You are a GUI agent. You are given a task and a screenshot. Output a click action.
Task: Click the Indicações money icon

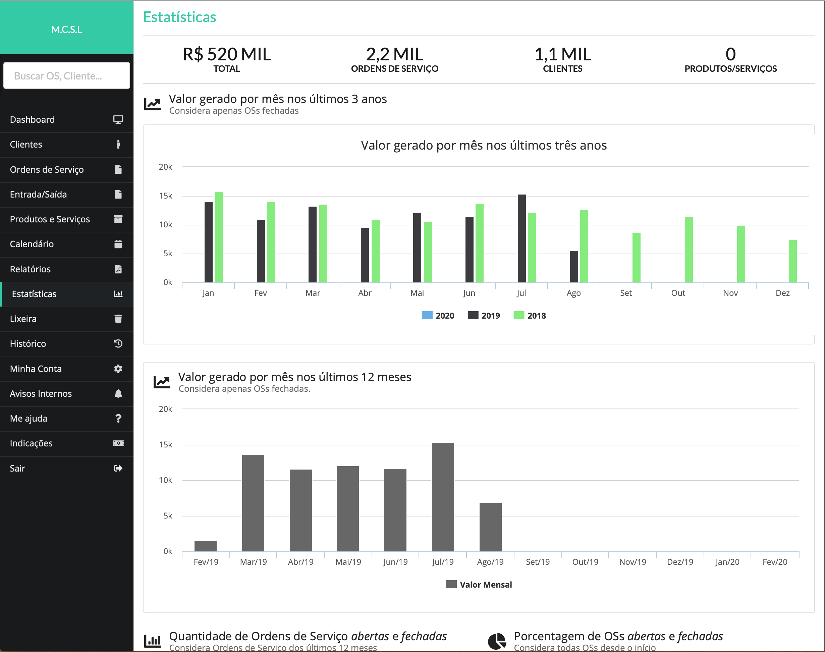click(118, 443)
